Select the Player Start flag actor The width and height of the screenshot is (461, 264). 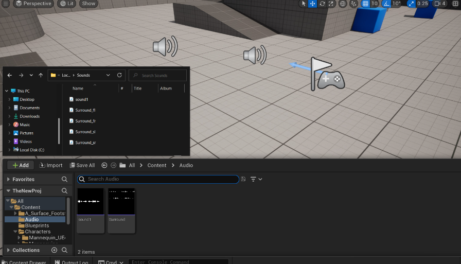tap(322, 74)
